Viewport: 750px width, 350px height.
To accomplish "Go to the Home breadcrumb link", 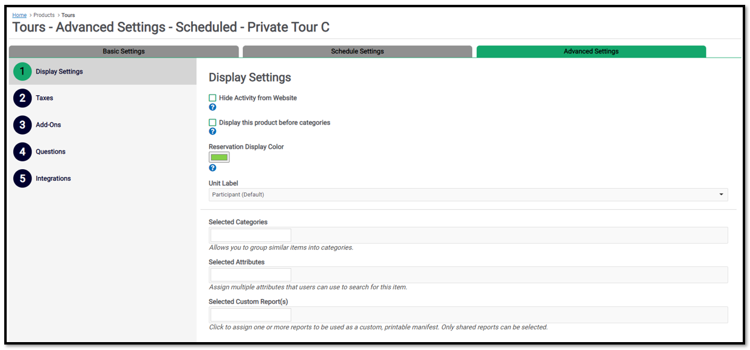I will [19, 15].
